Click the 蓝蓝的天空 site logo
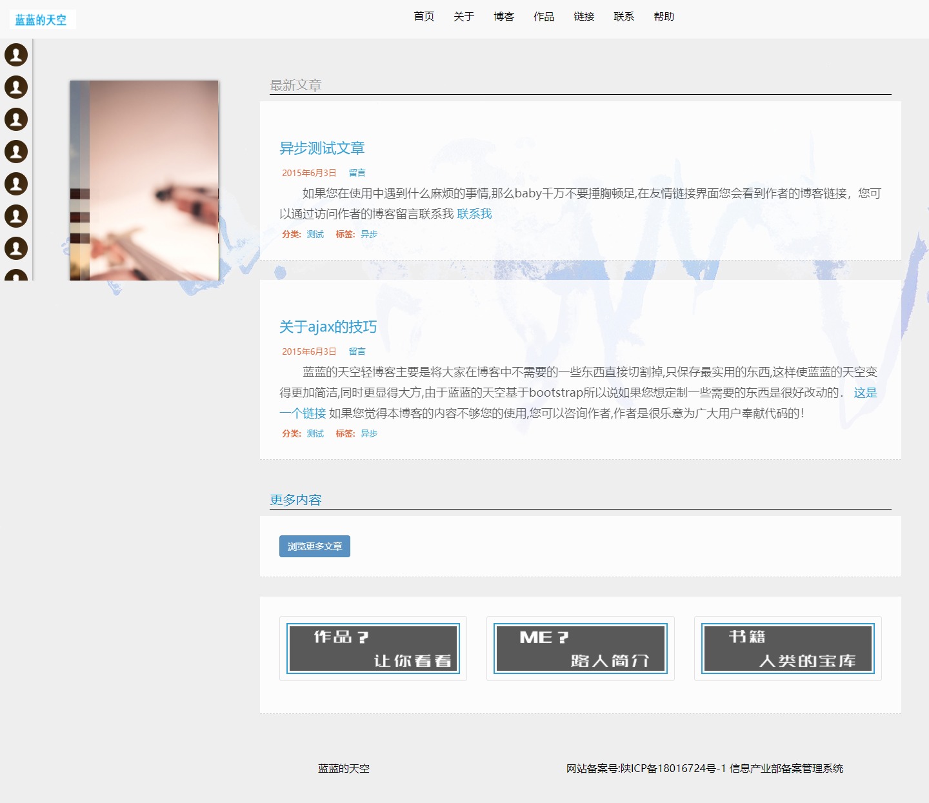 click(41, 20)
